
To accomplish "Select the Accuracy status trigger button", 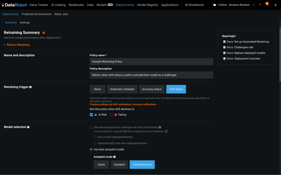I will 151,89.
